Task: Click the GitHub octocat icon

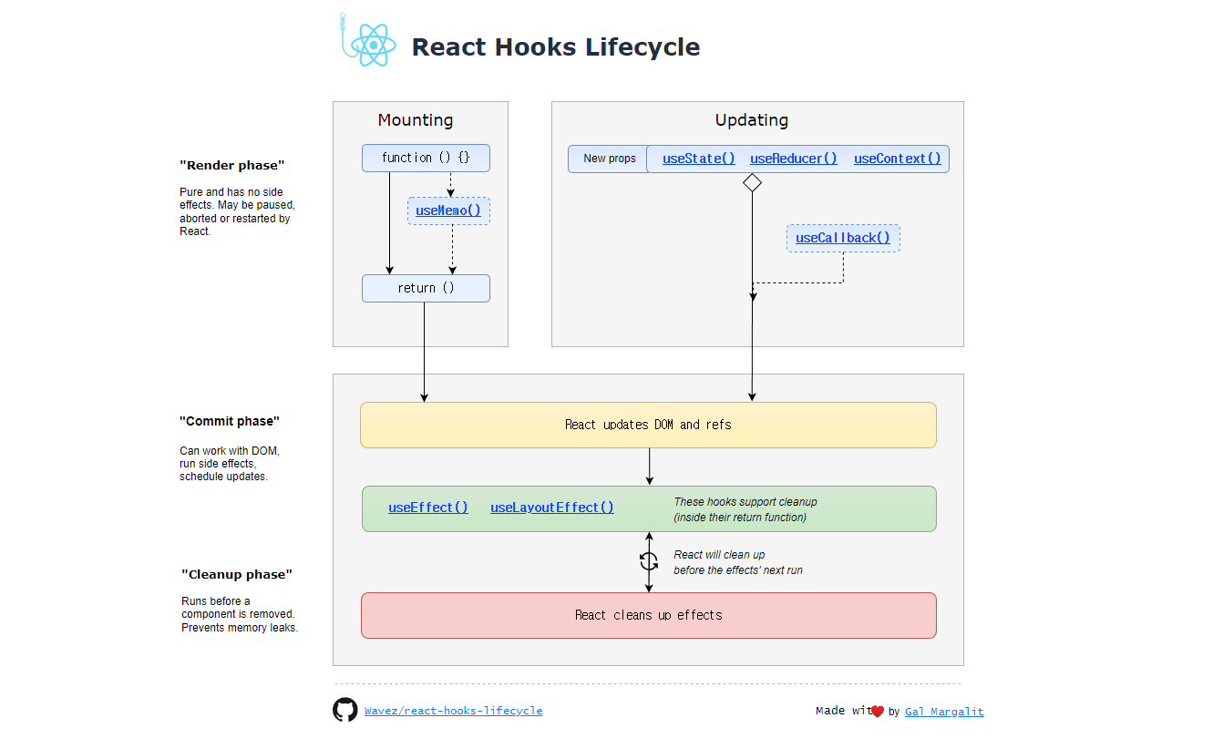Action: pyautogui.click(x=345, y=710)
